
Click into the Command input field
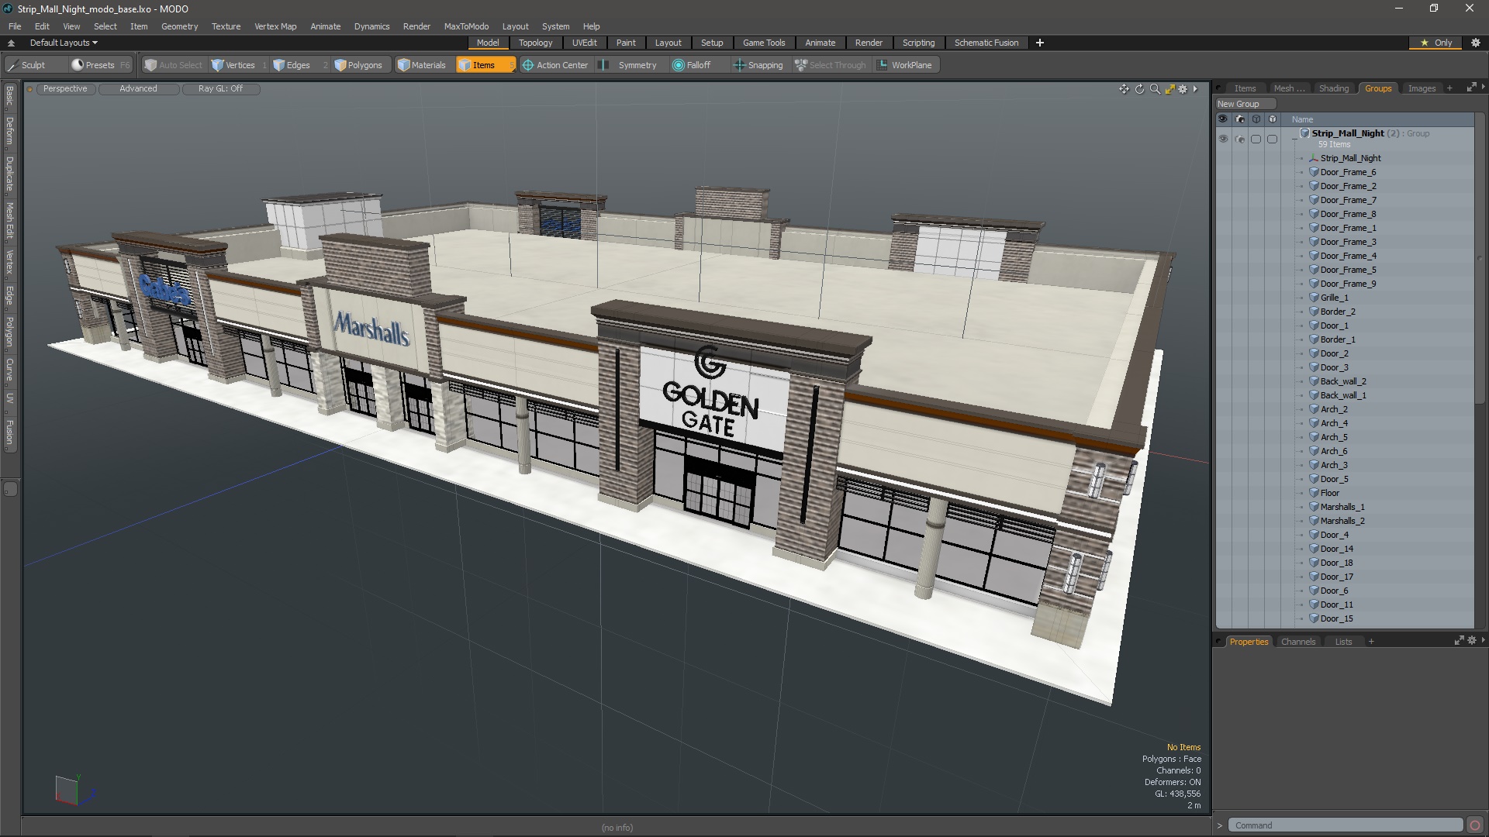point(1346,825)
